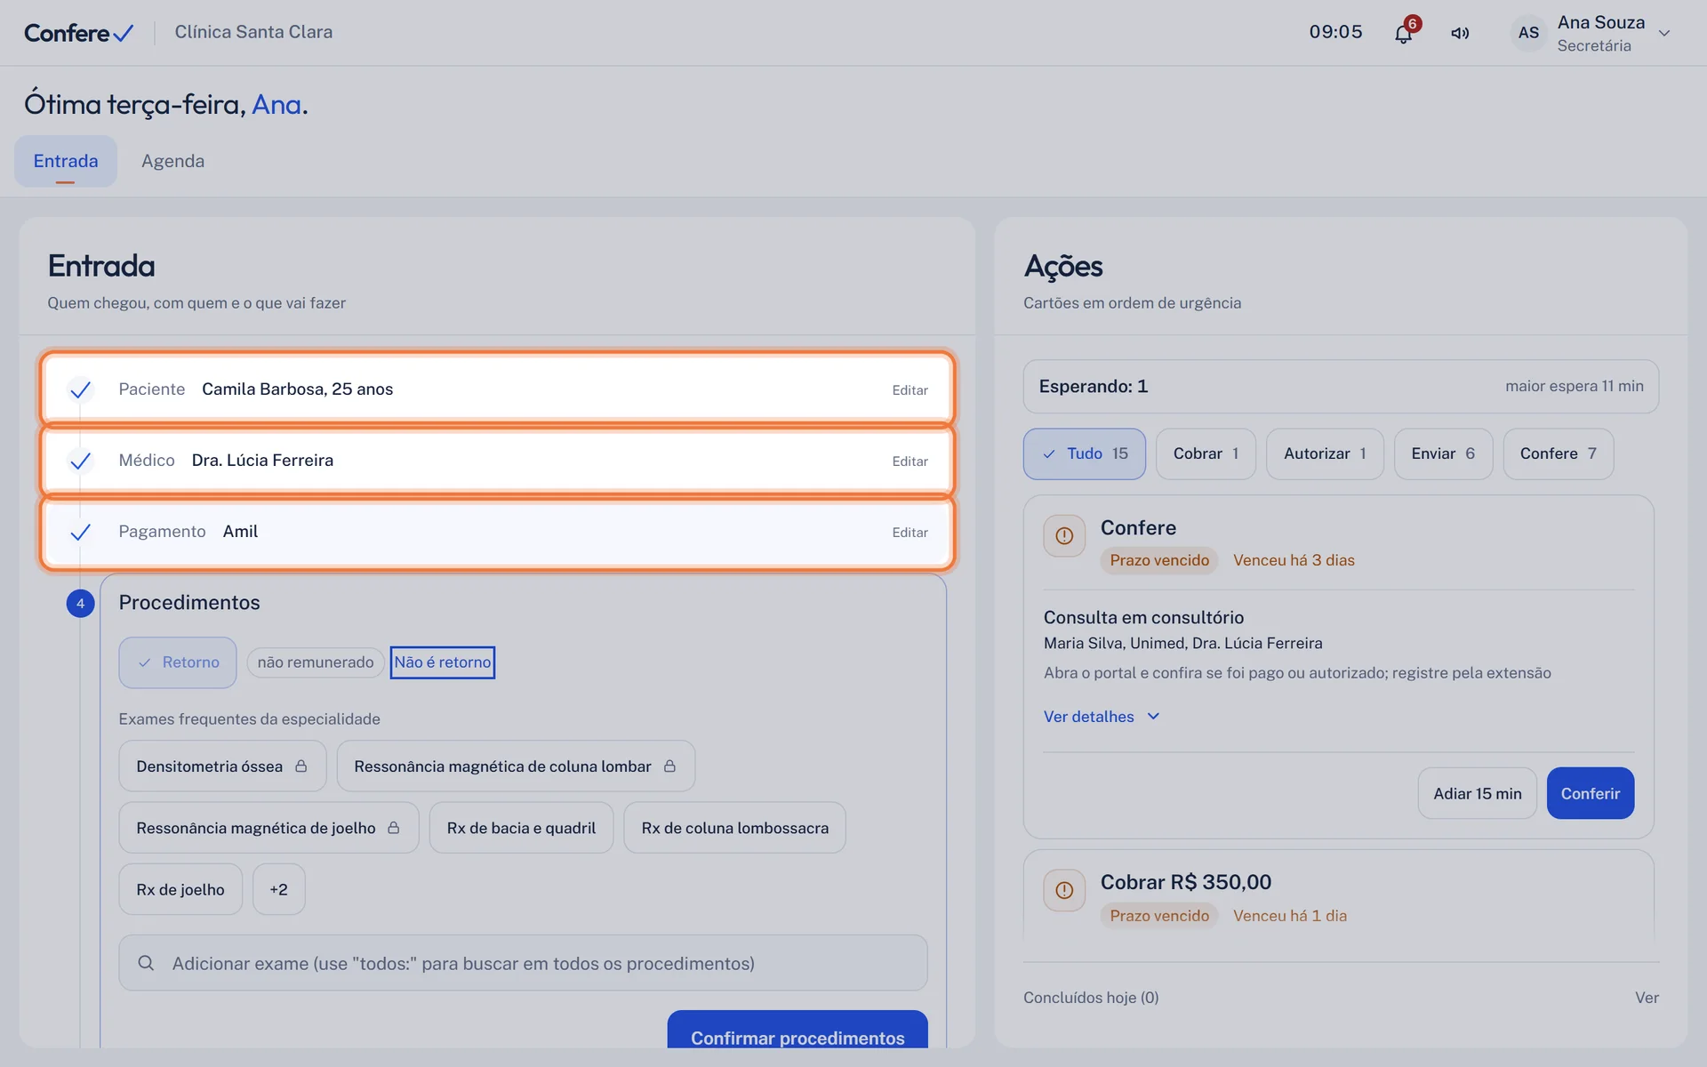Viewport: 1707px width, 1067px height.
Task: Filter actions by Cobrar
Action: (1206, 453)
